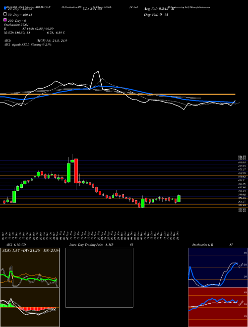Open the MACD histogram chart panel

(30, 307)
